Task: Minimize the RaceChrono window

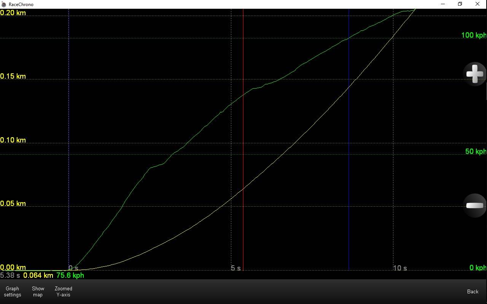Action: tap(443, 4)
